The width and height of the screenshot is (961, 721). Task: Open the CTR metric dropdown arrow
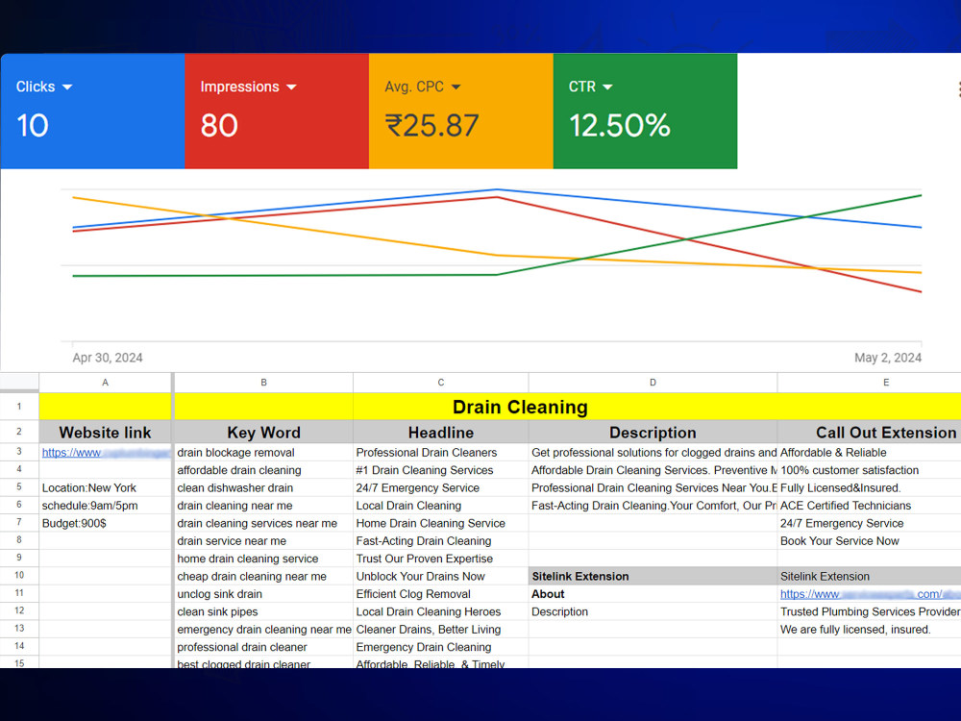point(607,87)
